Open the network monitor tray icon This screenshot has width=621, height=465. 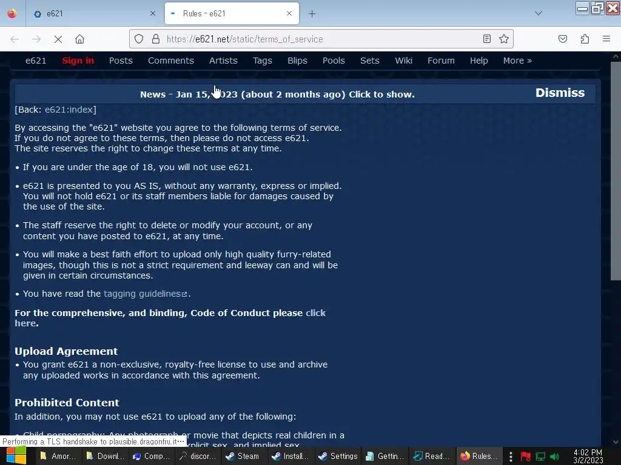tap(540, 457)
